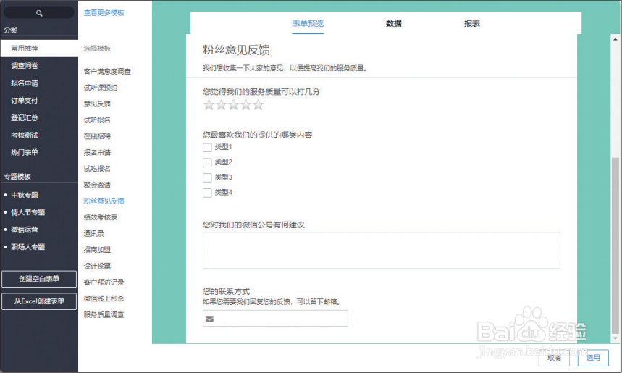The image size is (622, 373).
Task: Select the 通讯录 template
Action: (x=94, y=234)
